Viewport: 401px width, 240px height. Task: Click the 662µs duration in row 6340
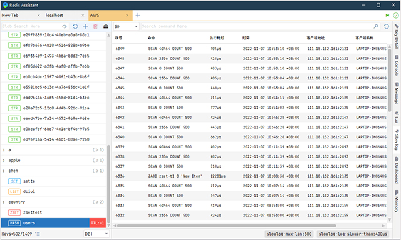[x=216, y=137]
